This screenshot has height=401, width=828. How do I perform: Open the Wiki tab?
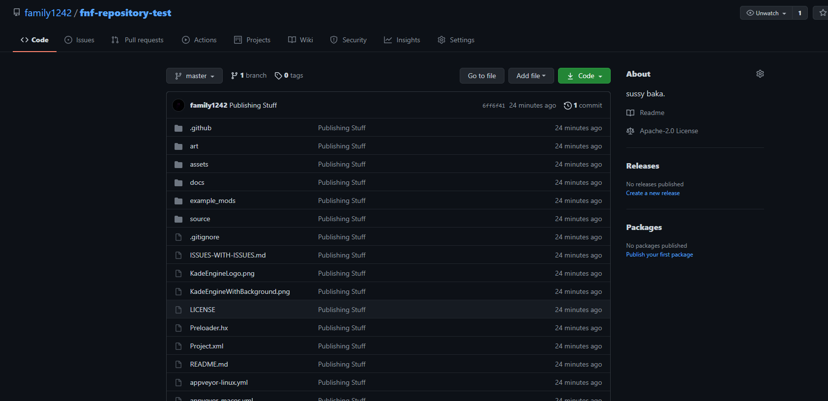pyautogui.click(x=300, y=40)
